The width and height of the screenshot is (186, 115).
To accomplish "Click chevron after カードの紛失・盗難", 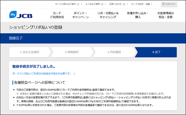I will pyautogui.click(x=151, y=4).
